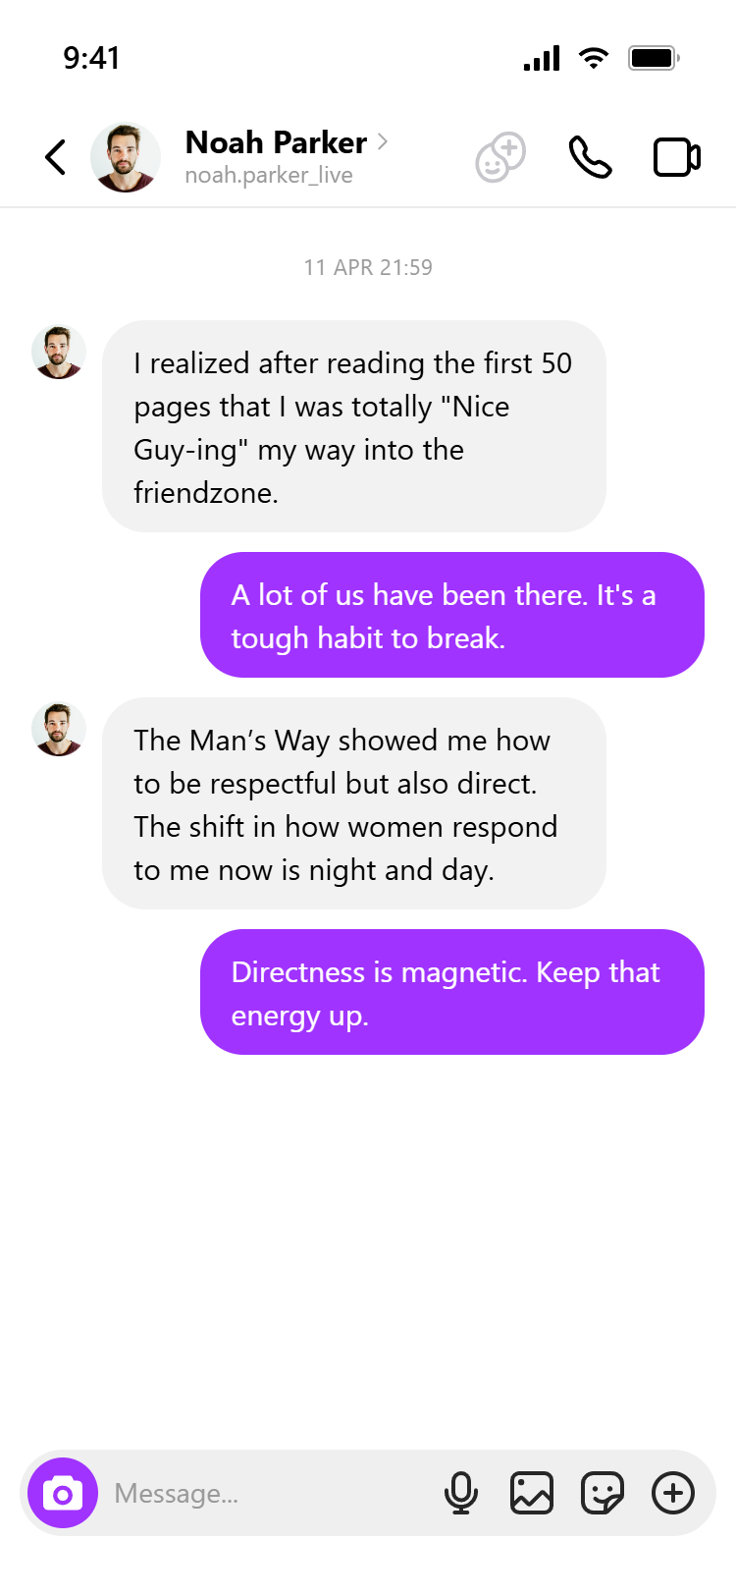Image resolution: width=736 pixels, height=1595 pixels.
Task: Open the add emoji reaction icon
Action: tap(500, 157)
